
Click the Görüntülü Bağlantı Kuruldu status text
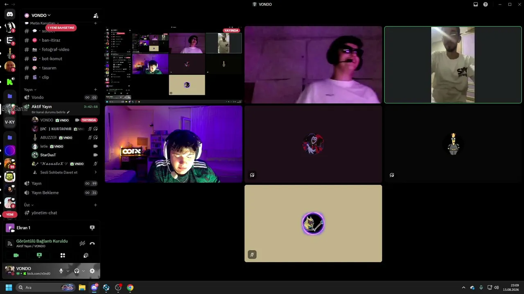click(42, 241)
